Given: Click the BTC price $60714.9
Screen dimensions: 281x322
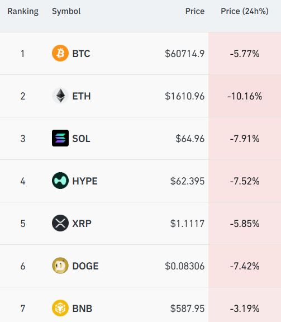Looking at the screenshot, I should tap(185, 54).
